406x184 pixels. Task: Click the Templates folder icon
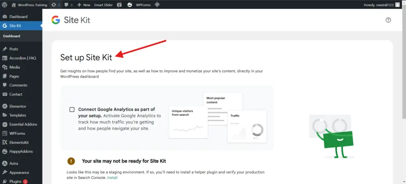(x=5, y=115)
